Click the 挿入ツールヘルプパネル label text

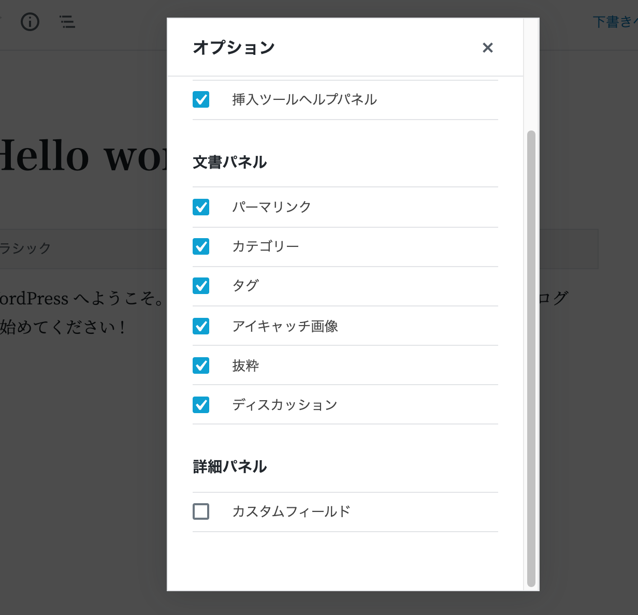tap(304, 99)
